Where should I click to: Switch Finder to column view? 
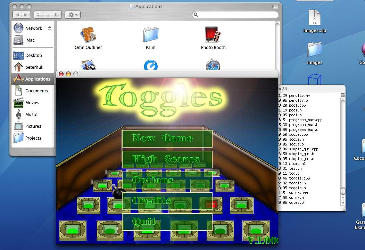pos(56,15)
